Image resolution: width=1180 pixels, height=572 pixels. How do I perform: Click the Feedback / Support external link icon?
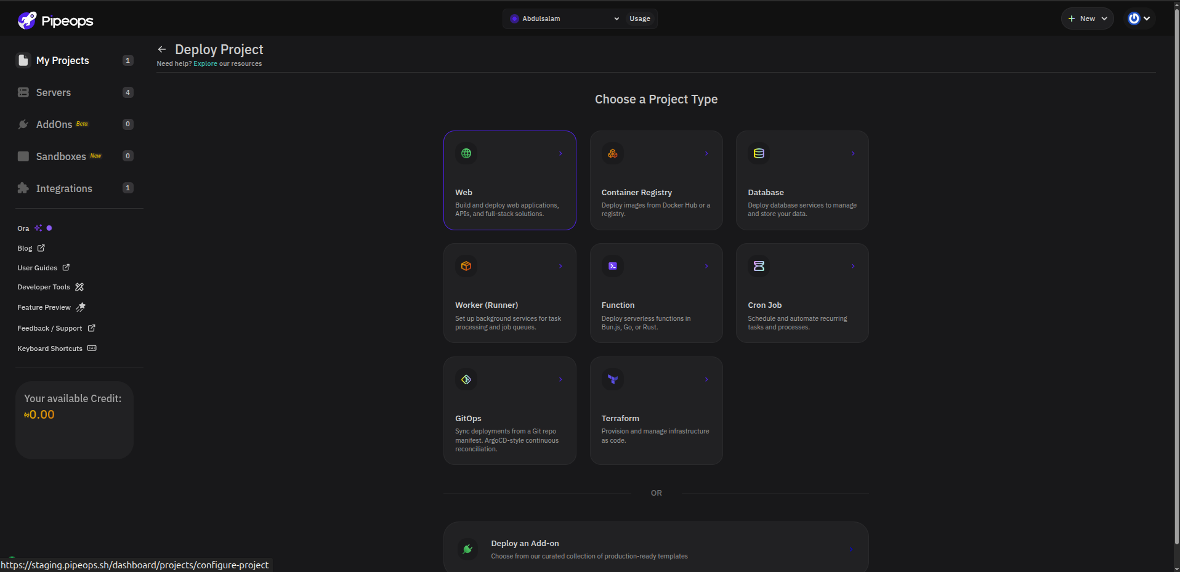point(92,328)
